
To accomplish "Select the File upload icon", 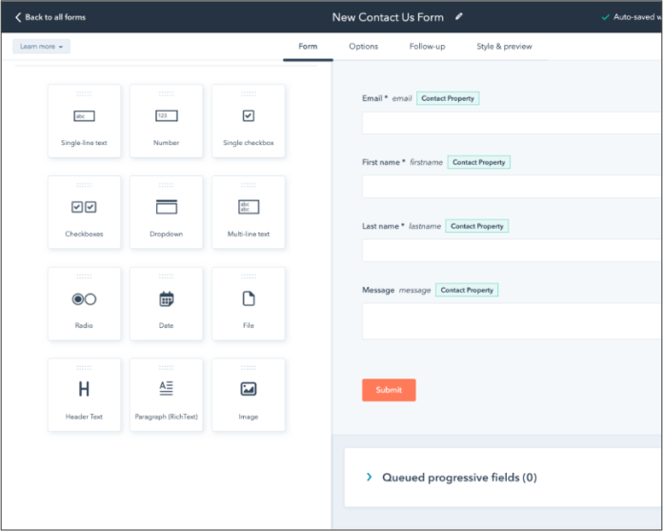I will point(248,298).
